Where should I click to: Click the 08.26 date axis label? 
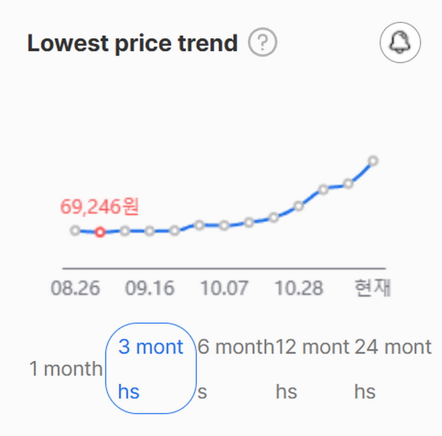point(75,289)
